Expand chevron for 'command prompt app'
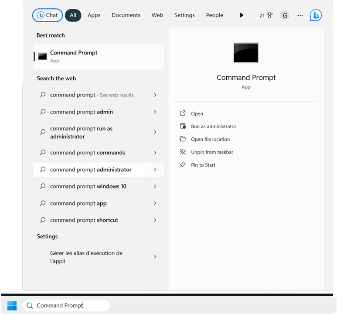Screen dimensions: 344x314 click(x=155, y=203)
